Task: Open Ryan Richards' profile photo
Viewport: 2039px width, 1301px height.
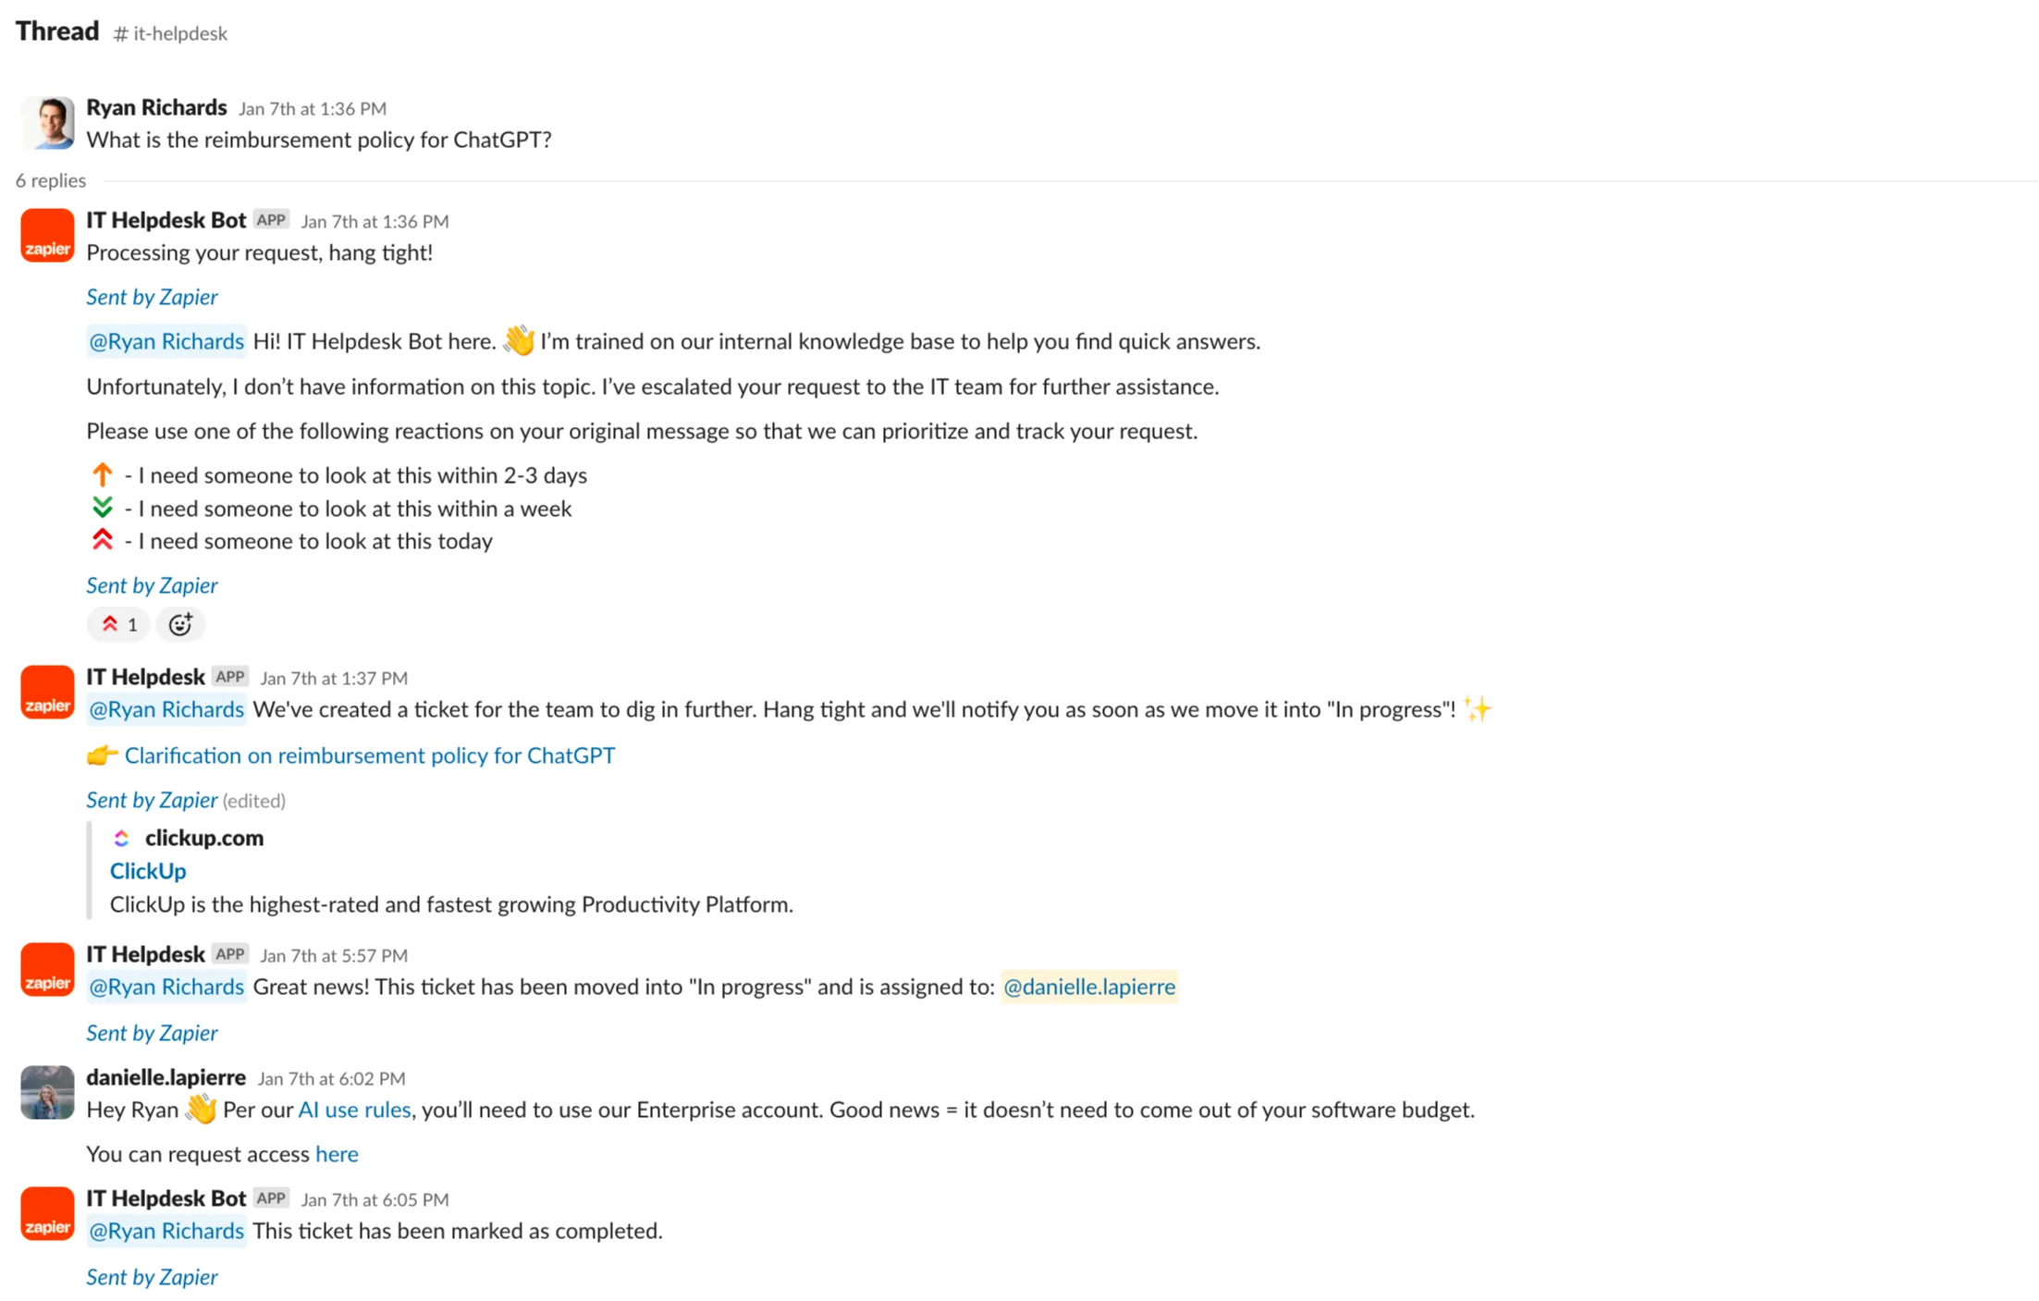Action: pos(47,123)
